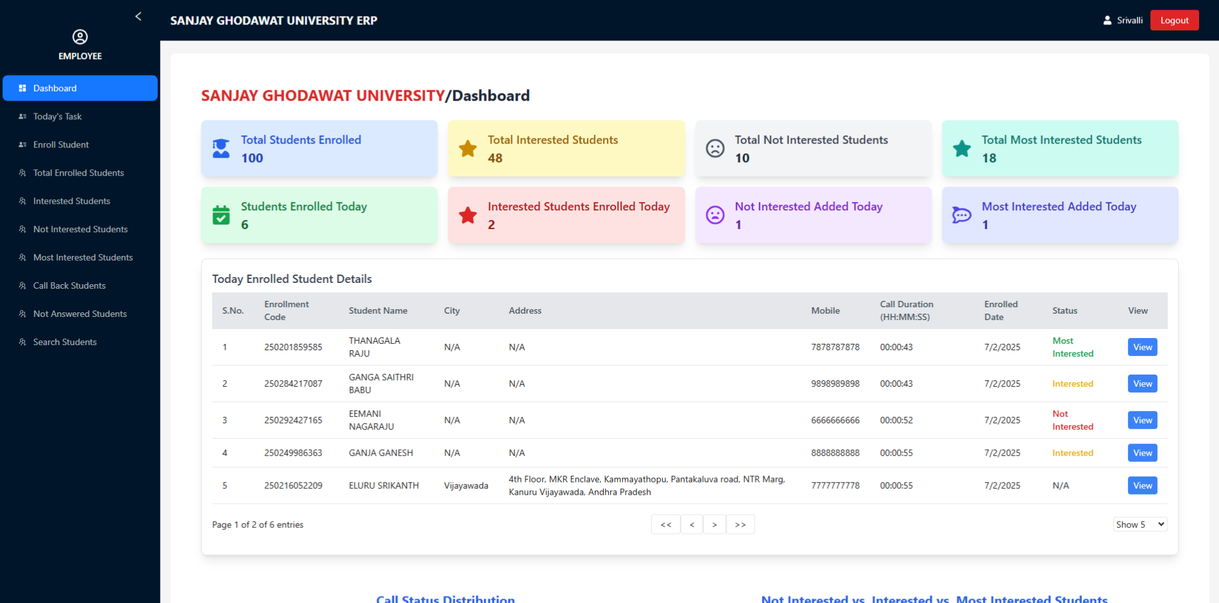Click the Not Interested Students sidebar icon
This screenshot has width=1219, height=603.
(22, 229)
